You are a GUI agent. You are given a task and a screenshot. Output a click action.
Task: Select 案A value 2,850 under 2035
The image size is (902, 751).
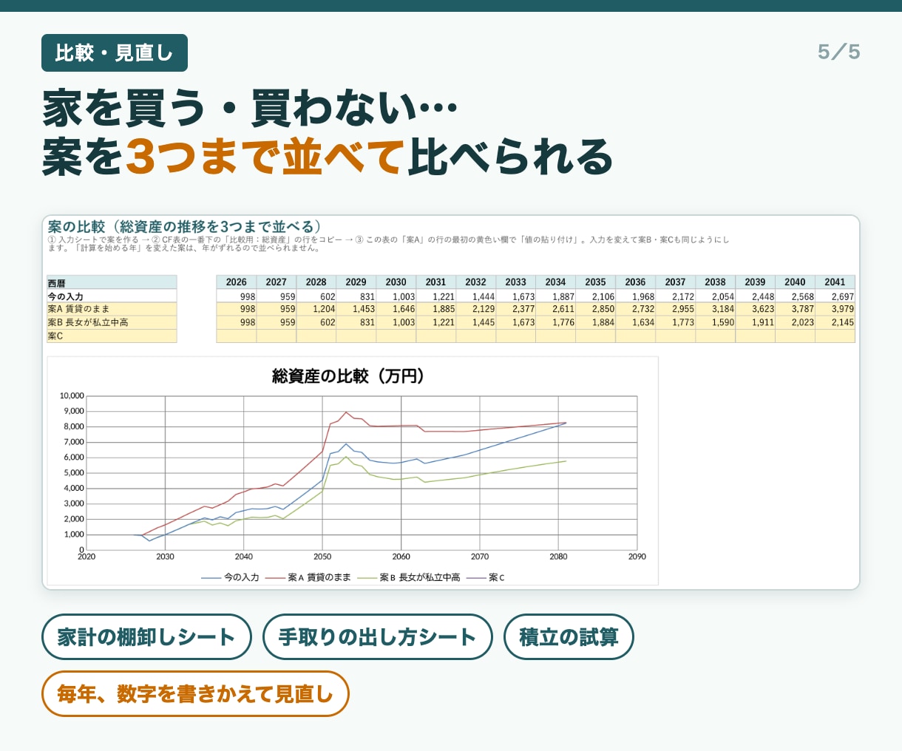pyautogui.click(x=596, y=309)
